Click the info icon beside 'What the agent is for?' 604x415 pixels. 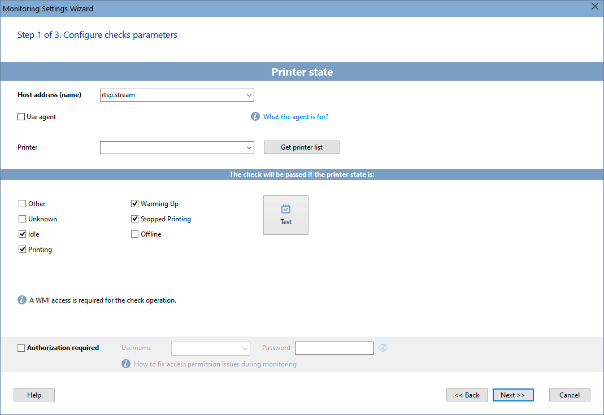coord(255,116)
